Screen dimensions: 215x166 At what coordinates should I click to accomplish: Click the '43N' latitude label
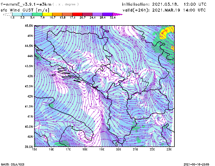tap(30, 76)
